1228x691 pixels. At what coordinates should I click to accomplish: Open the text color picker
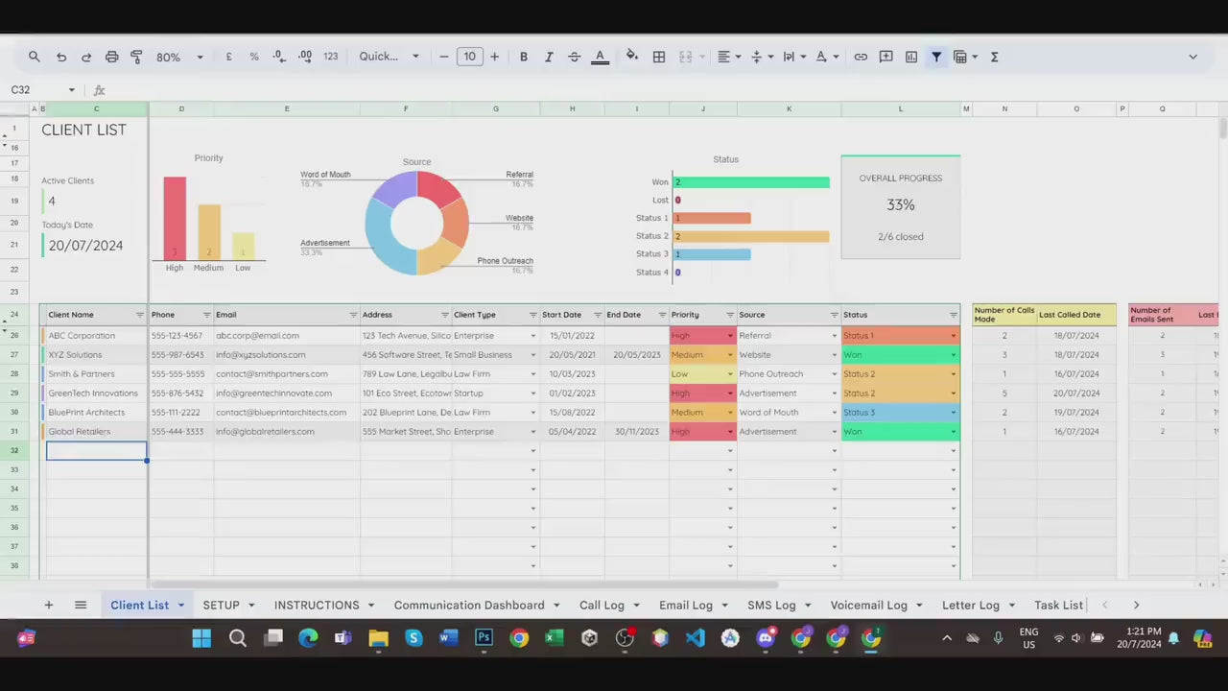(600, 57)
